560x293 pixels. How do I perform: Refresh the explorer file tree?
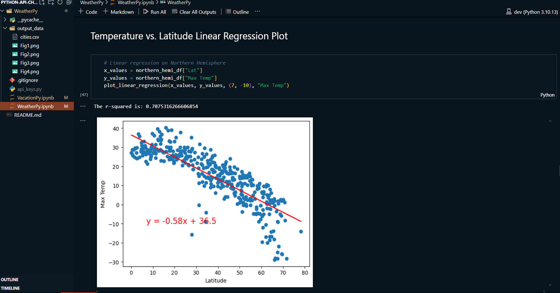60,2
